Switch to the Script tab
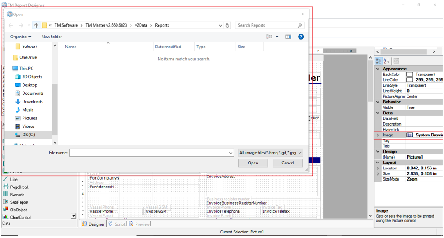This screenshot has height=238, width=444. pyautogui.click(x=117, y=224)
